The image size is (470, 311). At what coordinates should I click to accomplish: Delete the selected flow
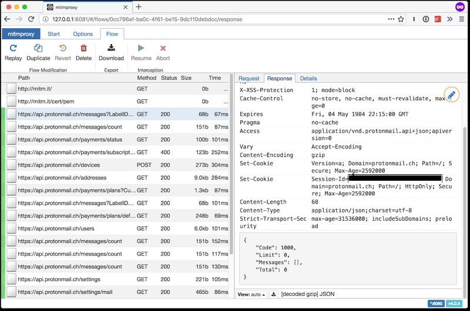point(83,53)
